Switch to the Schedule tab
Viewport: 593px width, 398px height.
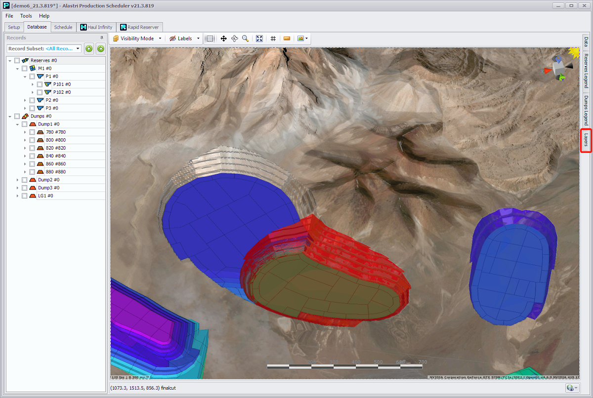coord(63,27)
